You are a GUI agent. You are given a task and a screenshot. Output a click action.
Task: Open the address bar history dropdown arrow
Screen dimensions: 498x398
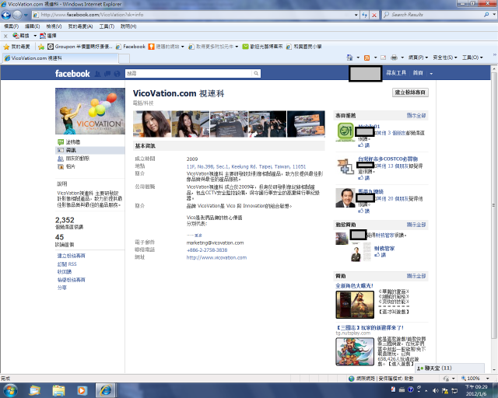(x=356, y=15)
